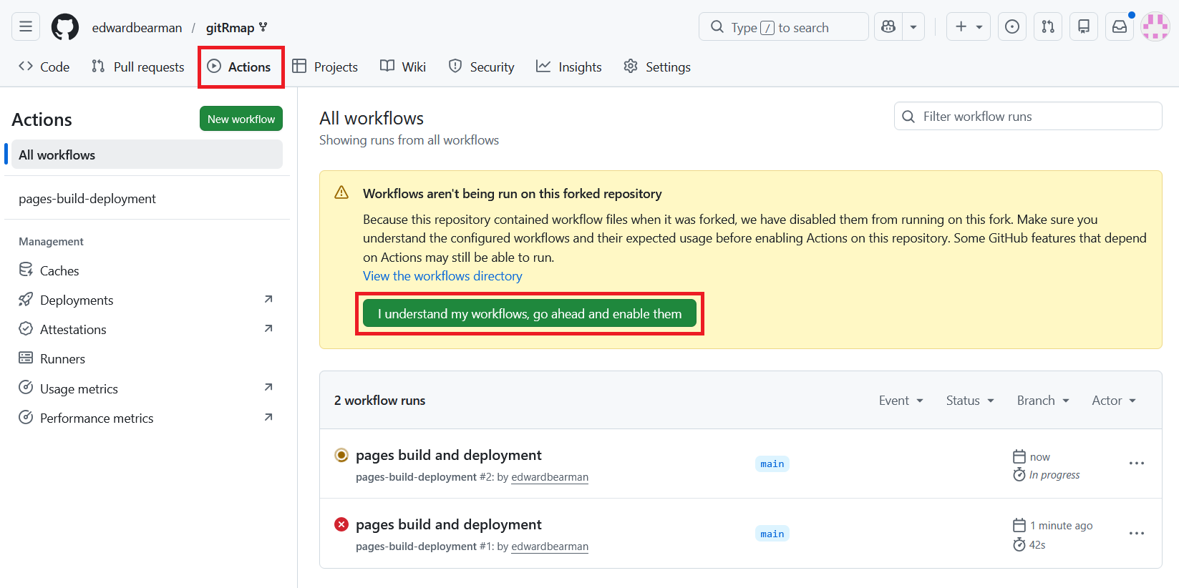Screen dimensions: 1179x588
Task: Expand the Event filter dropdown
Action: (x=901, y=401)
